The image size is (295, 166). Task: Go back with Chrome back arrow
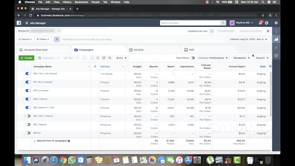pyautogui.click(x=18, y=15)
